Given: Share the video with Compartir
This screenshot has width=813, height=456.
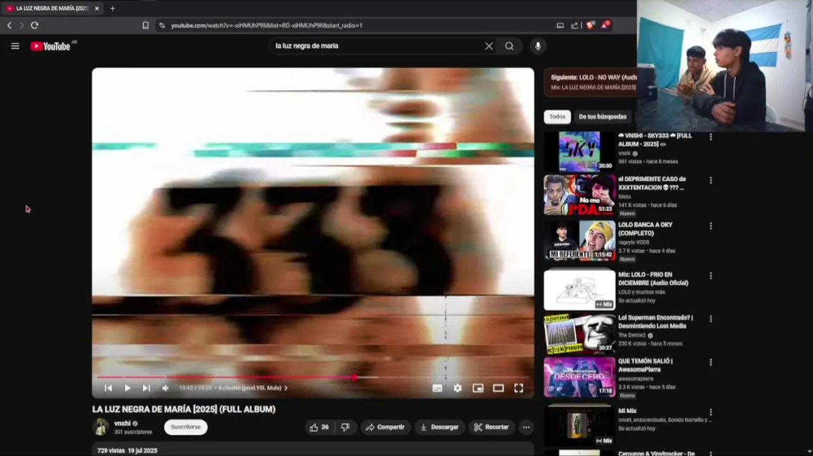Looking at the screenshot, I should click(x=385, y=427).
